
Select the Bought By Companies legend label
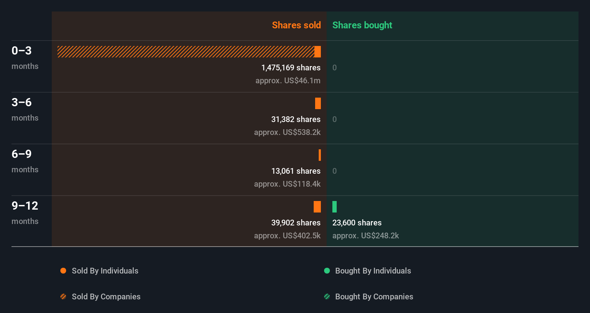[x=374, y=296]
